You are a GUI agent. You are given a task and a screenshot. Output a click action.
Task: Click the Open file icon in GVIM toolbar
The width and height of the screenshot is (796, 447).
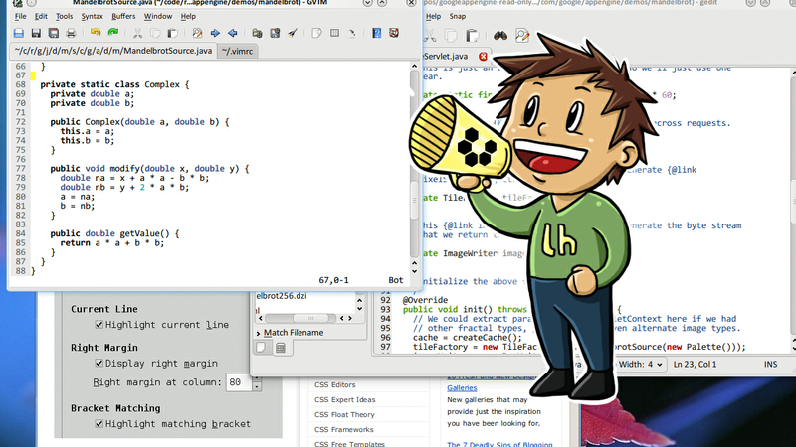coord(19,33)
